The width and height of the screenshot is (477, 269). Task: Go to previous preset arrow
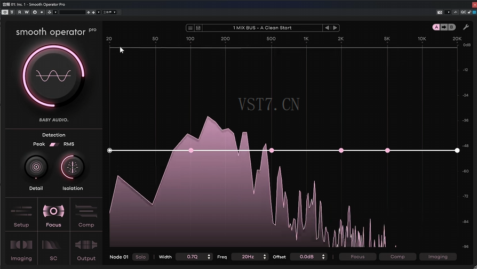(x=327, y=28)
